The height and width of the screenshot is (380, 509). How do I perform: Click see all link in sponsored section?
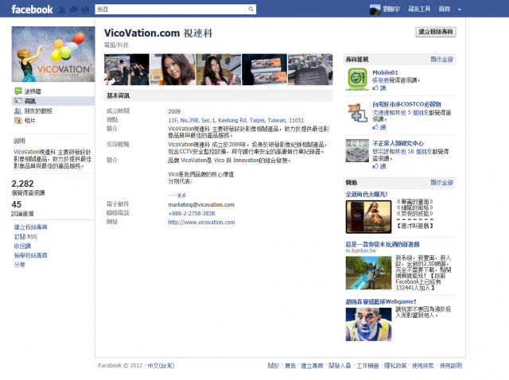442,182
